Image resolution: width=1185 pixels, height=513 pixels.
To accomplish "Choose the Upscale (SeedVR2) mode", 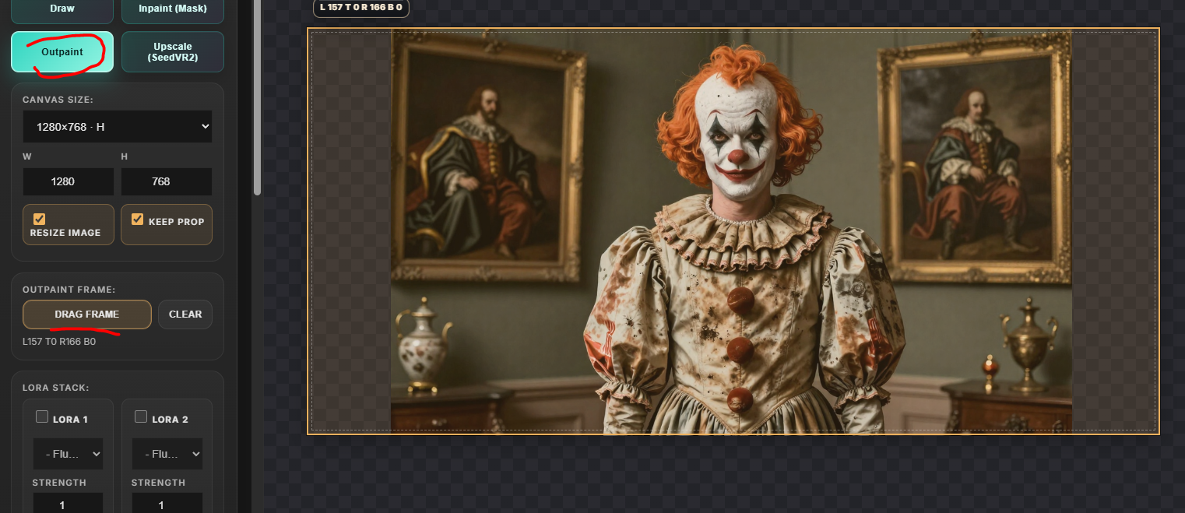I will coord(173,52).
